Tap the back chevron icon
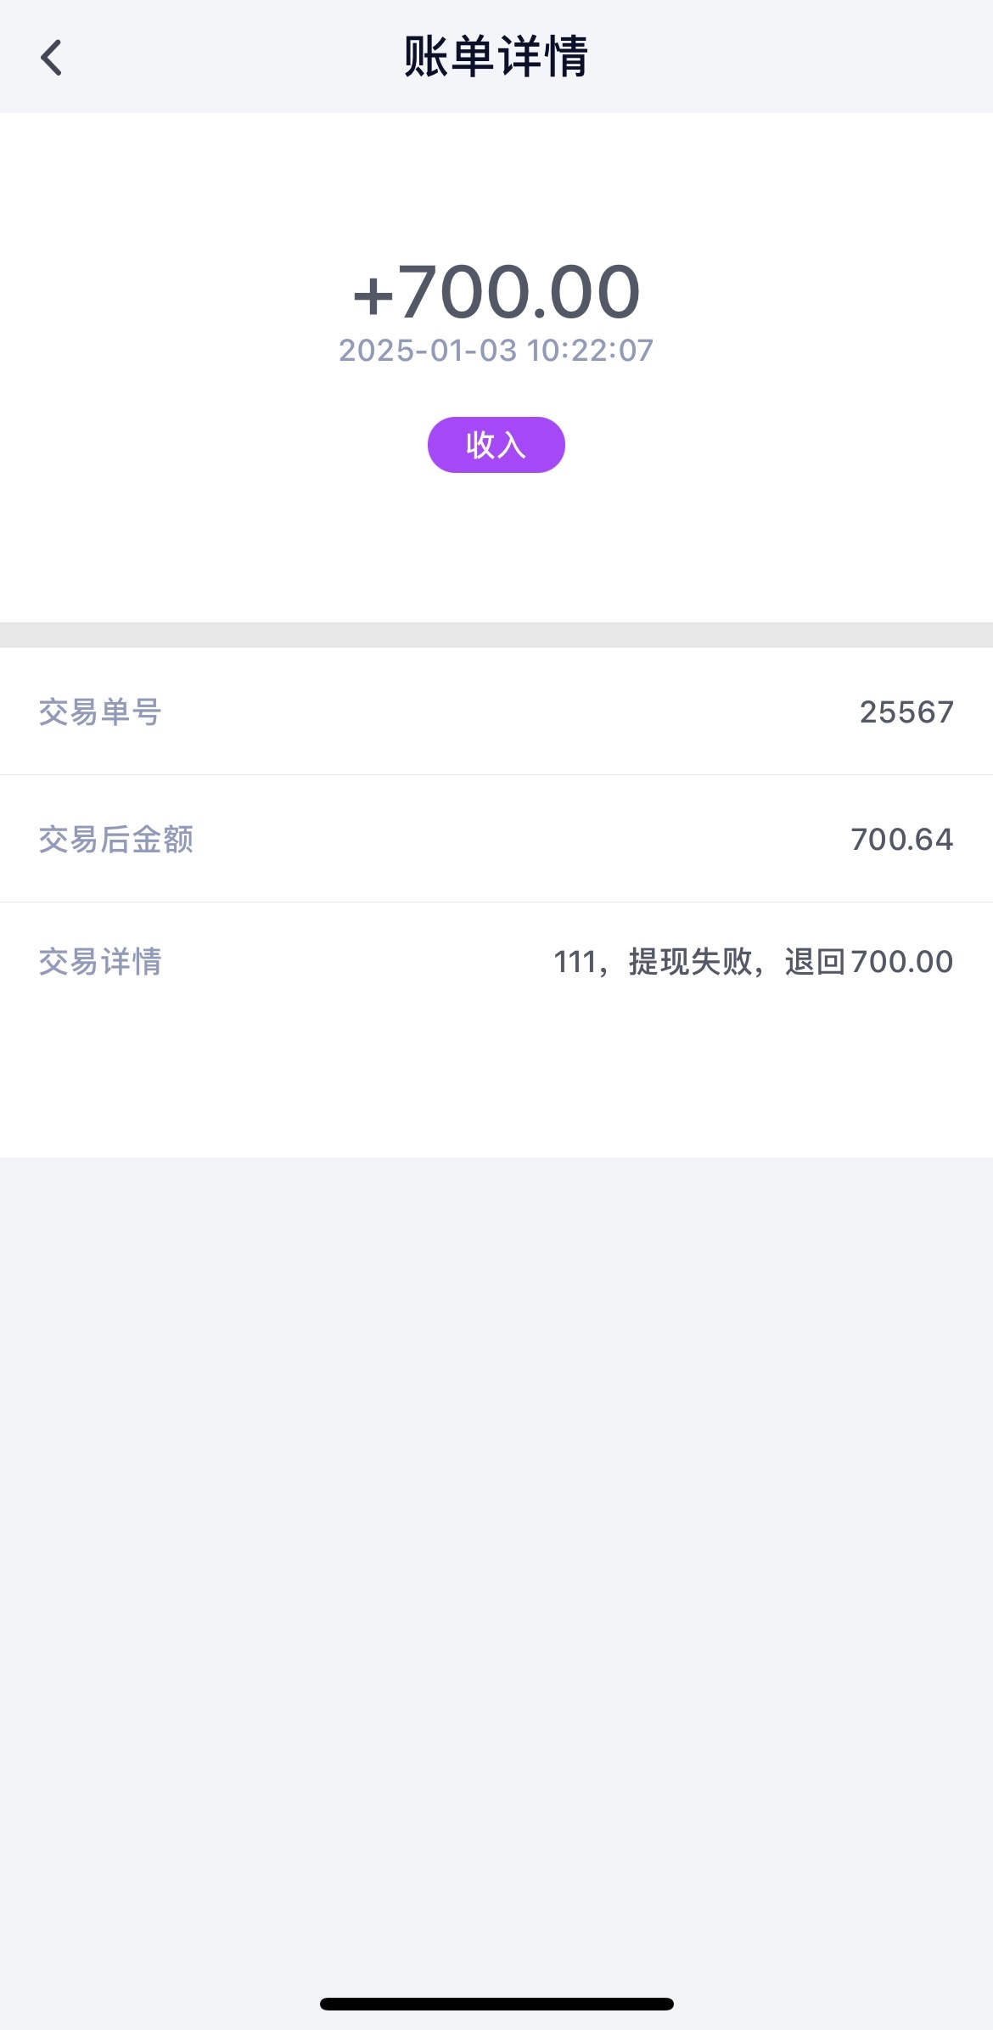The height and width of the screenshot is (2030, 993). tap(52, 58)
